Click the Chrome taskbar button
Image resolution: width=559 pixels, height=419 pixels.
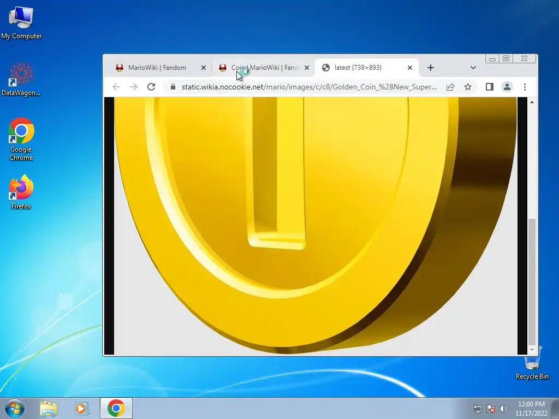(x=116, y=408)
